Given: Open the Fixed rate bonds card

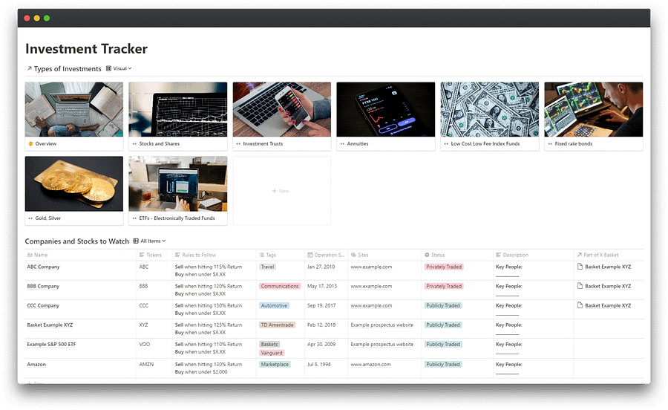Looking at the screenshot, I should click(x=594, y=117).
